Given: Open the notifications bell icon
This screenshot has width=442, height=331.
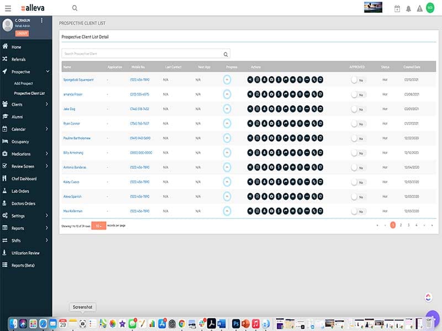Looking at the screenshot, I should [x=409, y=8].
